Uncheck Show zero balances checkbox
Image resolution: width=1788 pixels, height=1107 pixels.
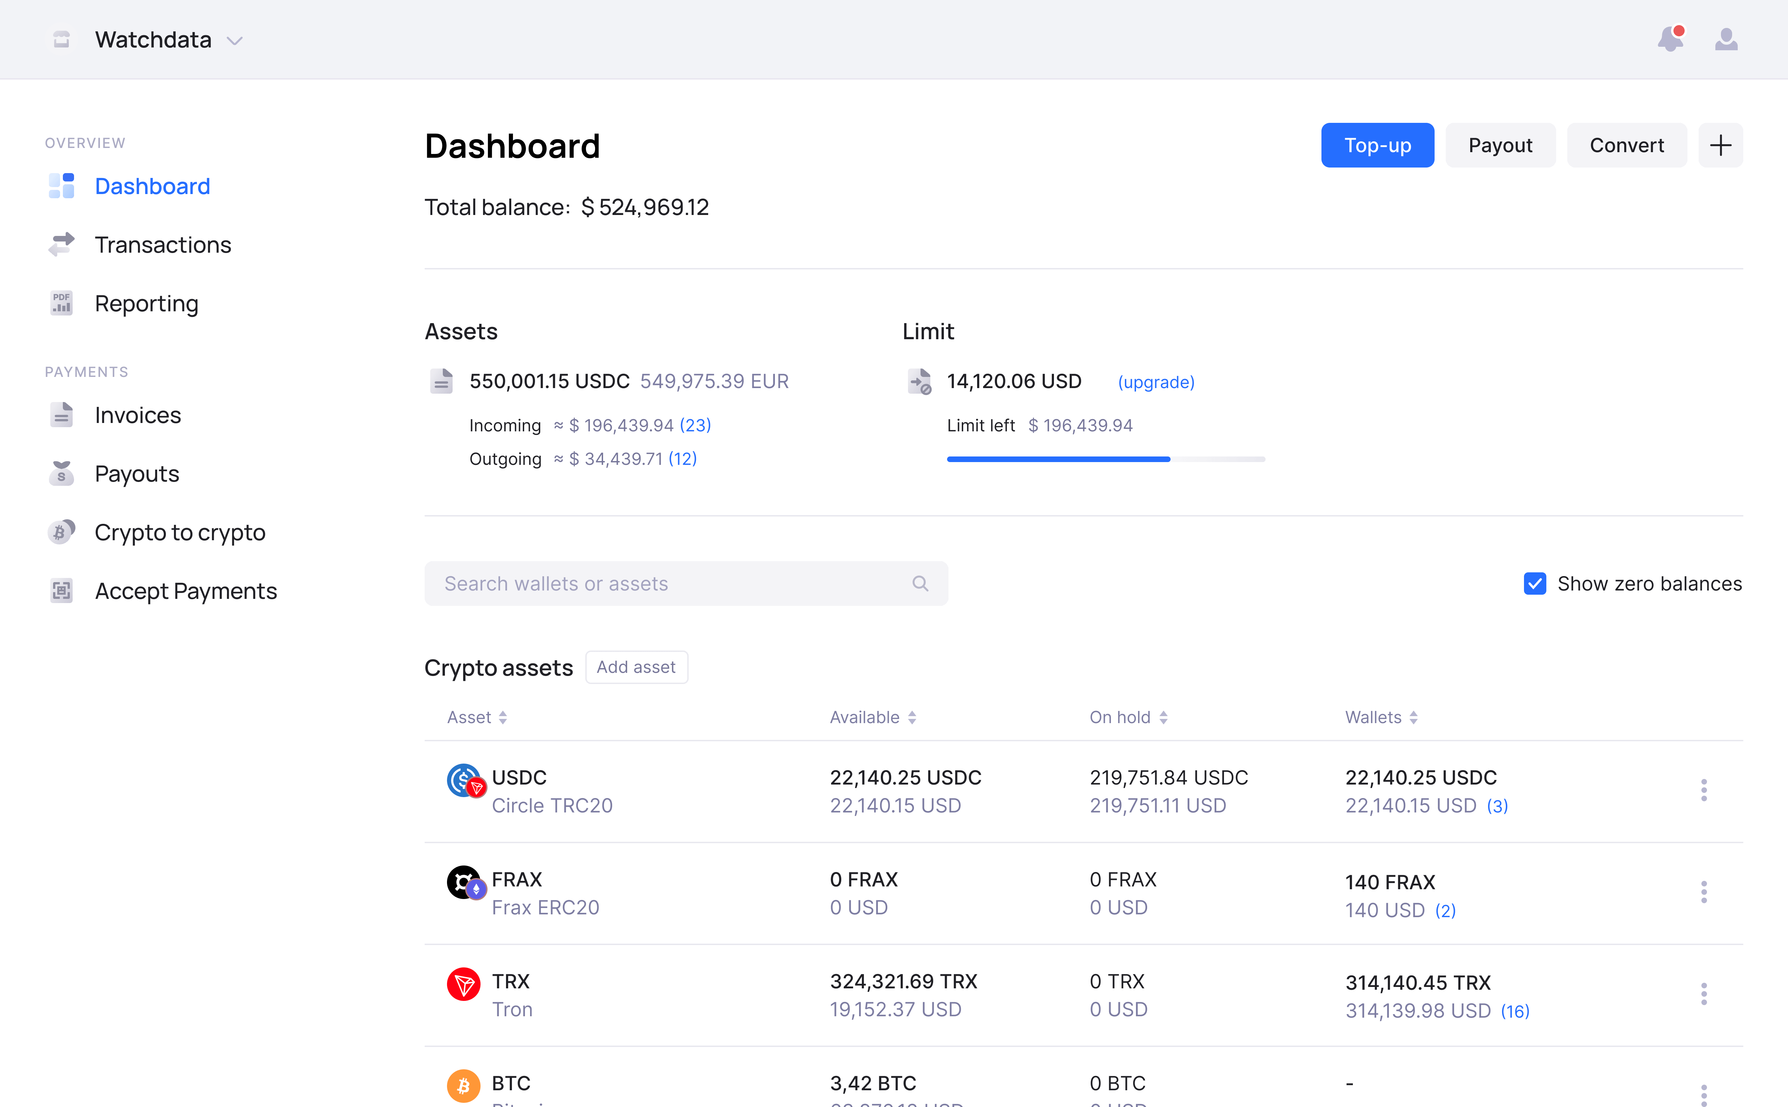pyautogui.click(x=1534, y=584)
